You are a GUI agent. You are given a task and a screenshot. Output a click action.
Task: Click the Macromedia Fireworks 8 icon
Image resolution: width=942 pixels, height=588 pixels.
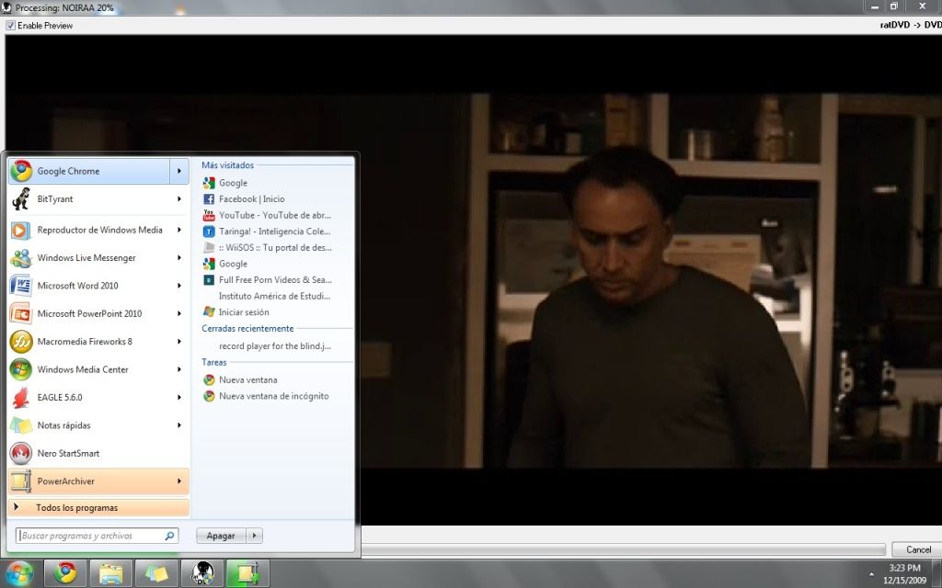point(20,342)
